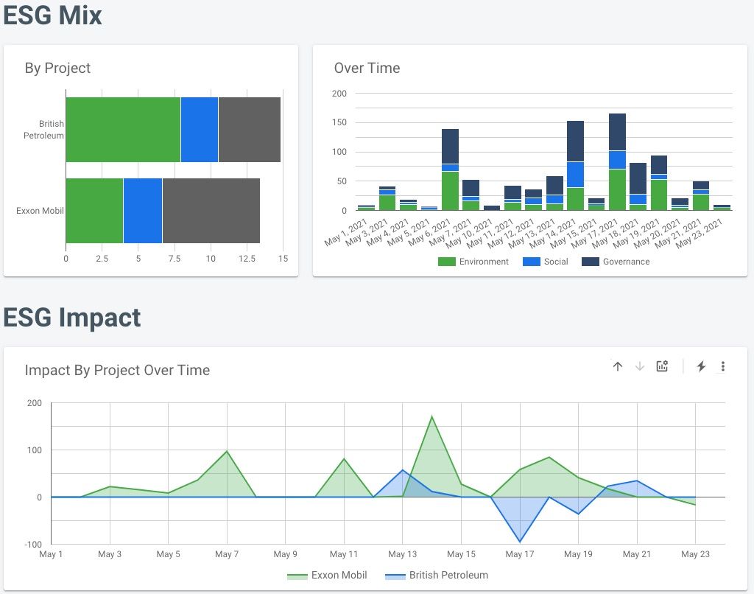Screen dimensions: 754x594
Task: Open the three-dot more options menu
Action: pos(723,366)
